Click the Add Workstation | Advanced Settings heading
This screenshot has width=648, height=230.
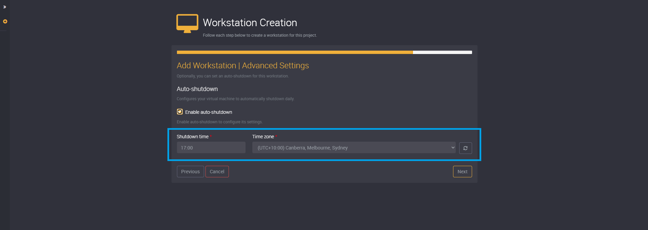pyautogui.click(x=243, y=66)
